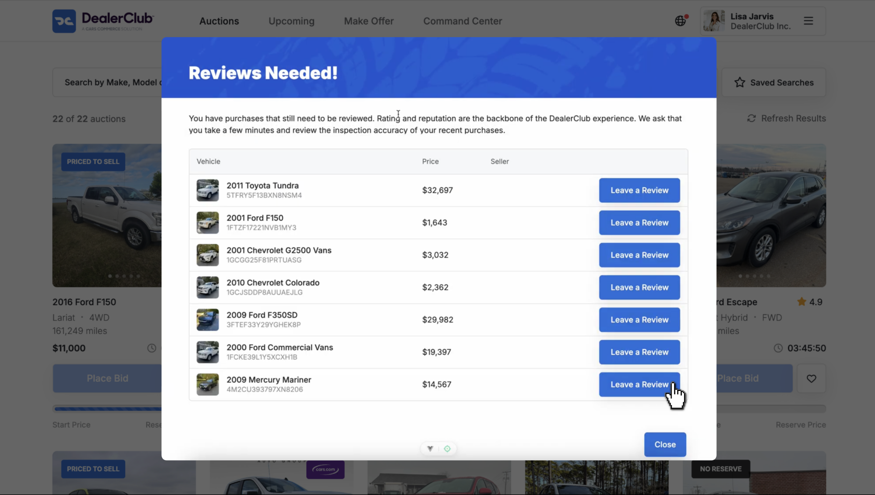Select the 2009 Ford F350SD thumbnail

point(207,320)
